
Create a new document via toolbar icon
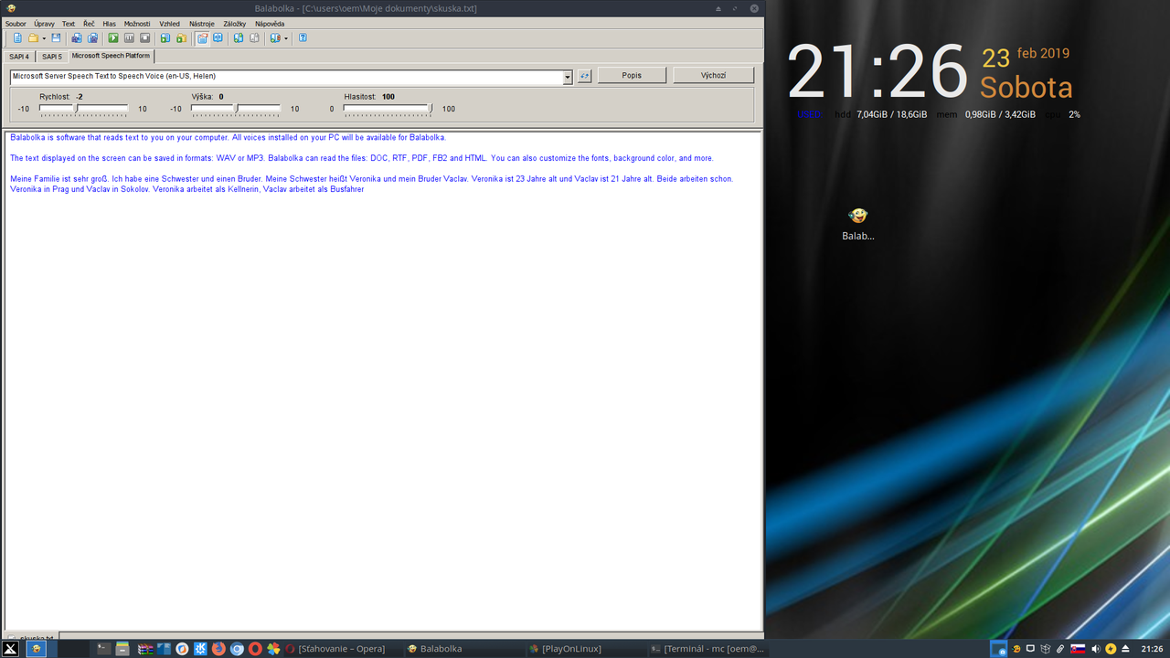click(x=17, y=38)
